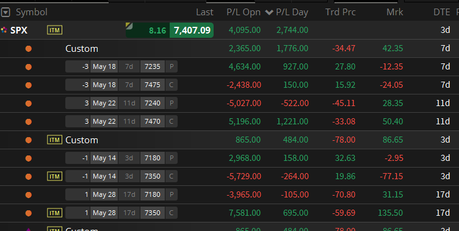The height and width of the screenshot is (231, 459).
Task: Click P/L Day 927.00 value
Action: (295, 66)
